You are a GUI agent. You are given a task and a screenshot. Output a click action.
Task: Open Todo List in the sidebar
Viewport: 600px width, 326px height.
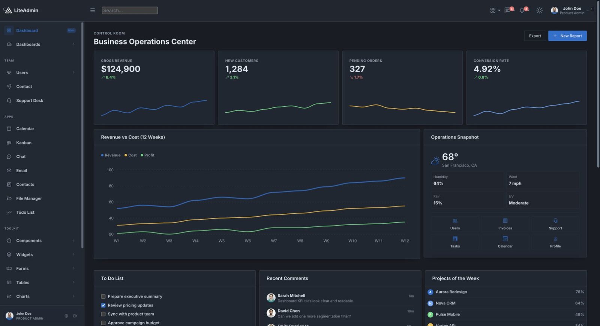tap(42, 212)
